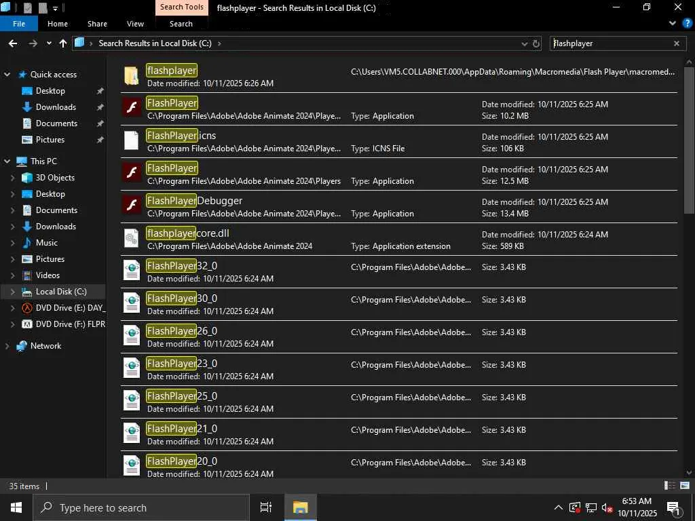Expand the Network tree node

tap(7, 346)
